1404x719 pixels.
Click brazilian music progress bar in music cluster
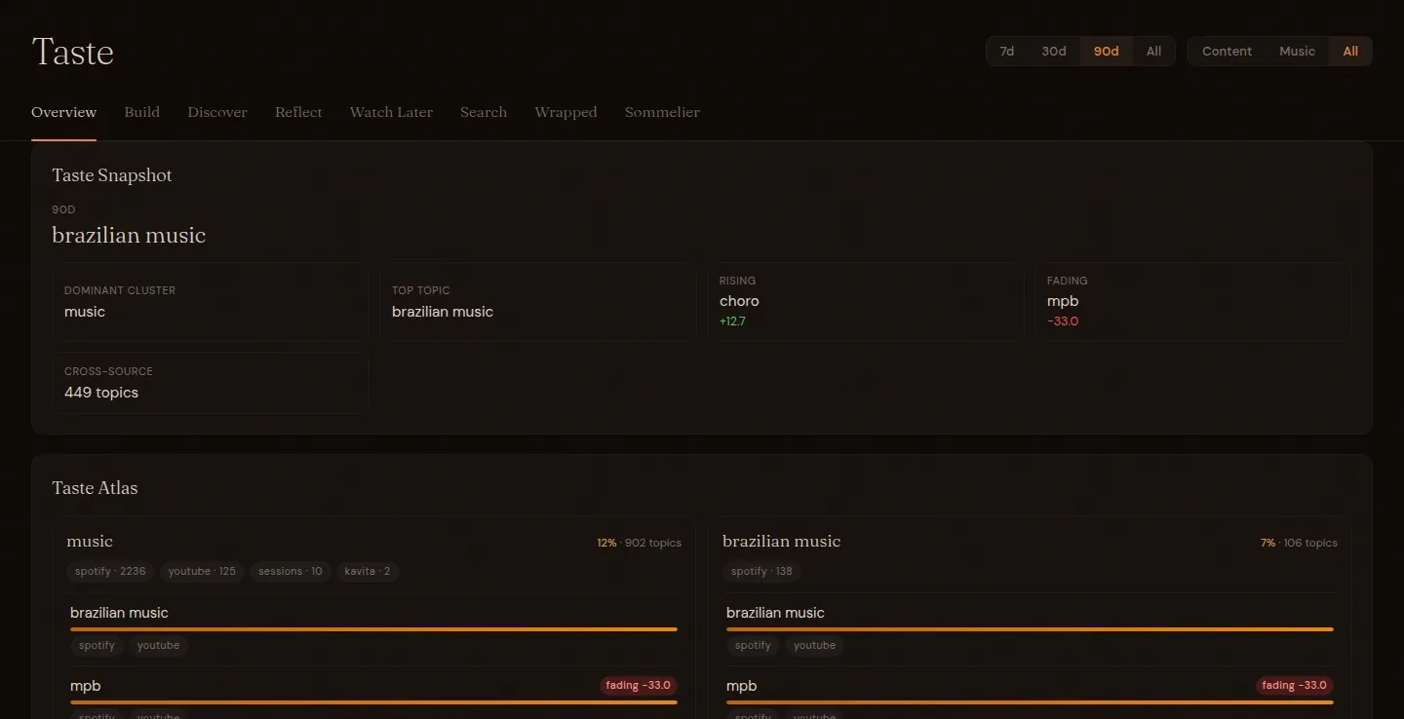[x=373, y=629]
